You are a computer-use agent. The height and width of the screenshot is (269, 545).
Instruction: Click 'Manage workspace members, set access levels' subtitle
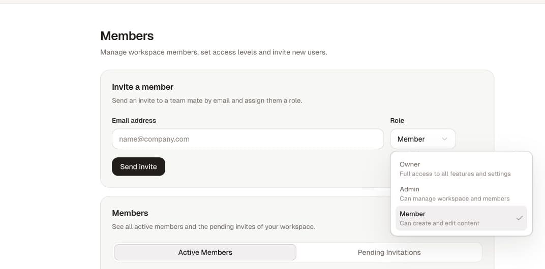tap(214, 52)
